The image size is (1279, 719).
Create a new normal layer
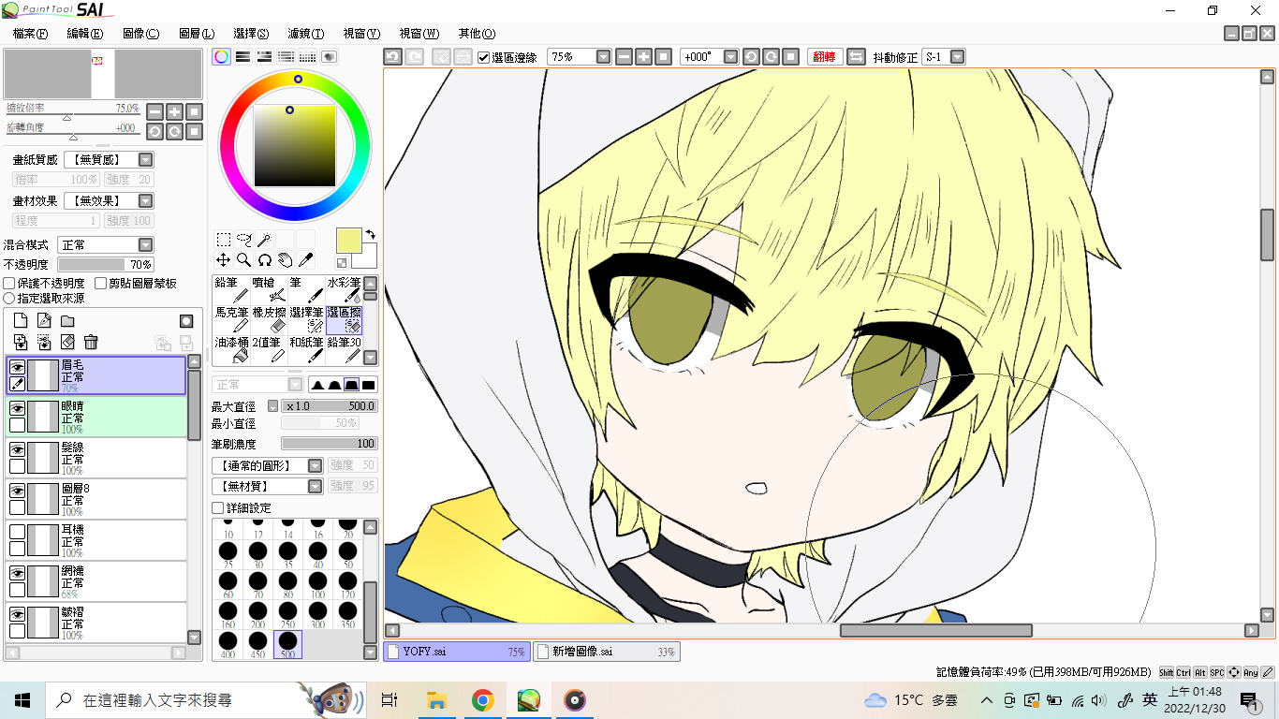(21, 321)
